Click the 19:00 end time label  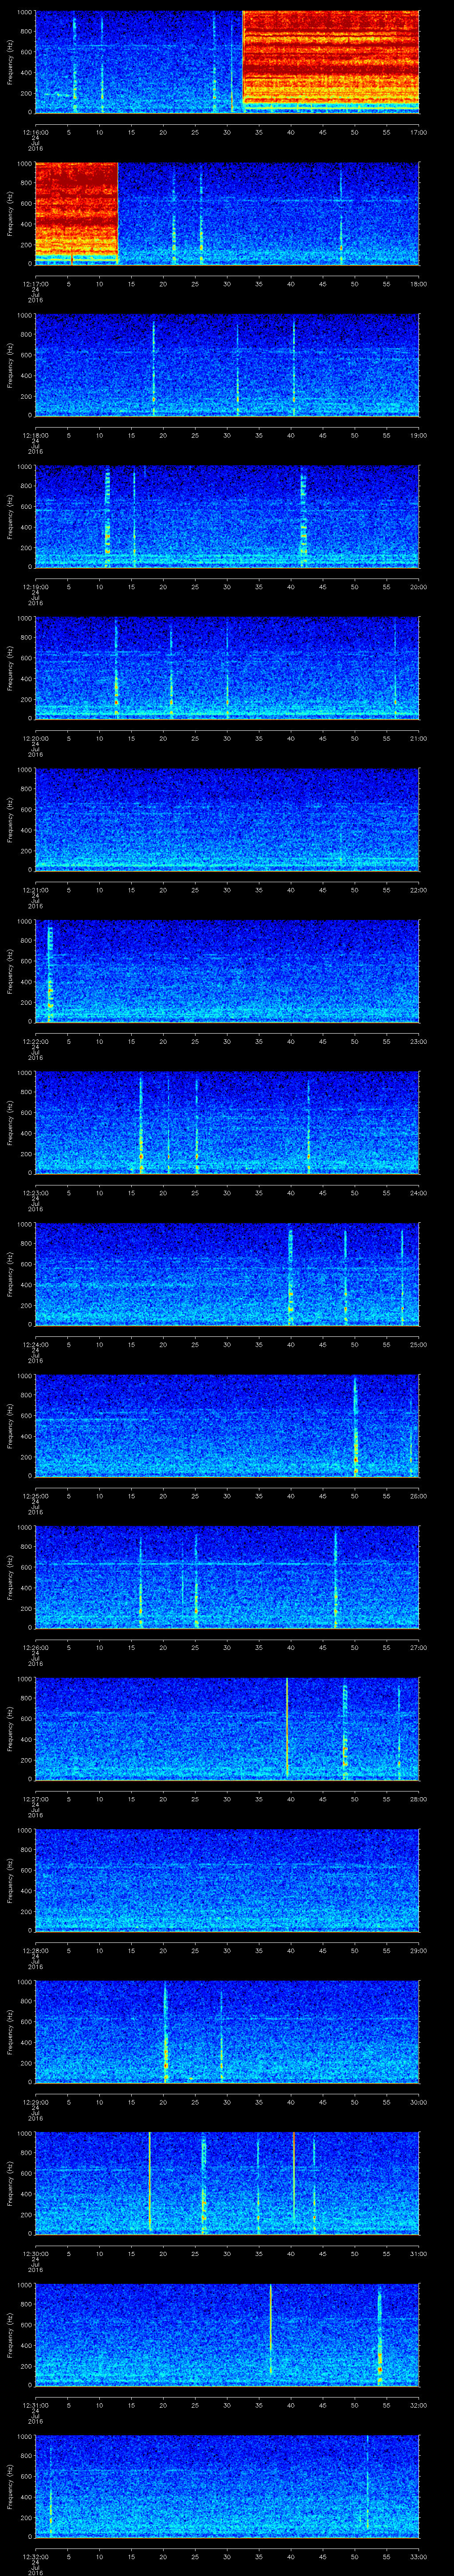(x=419, y=435)
